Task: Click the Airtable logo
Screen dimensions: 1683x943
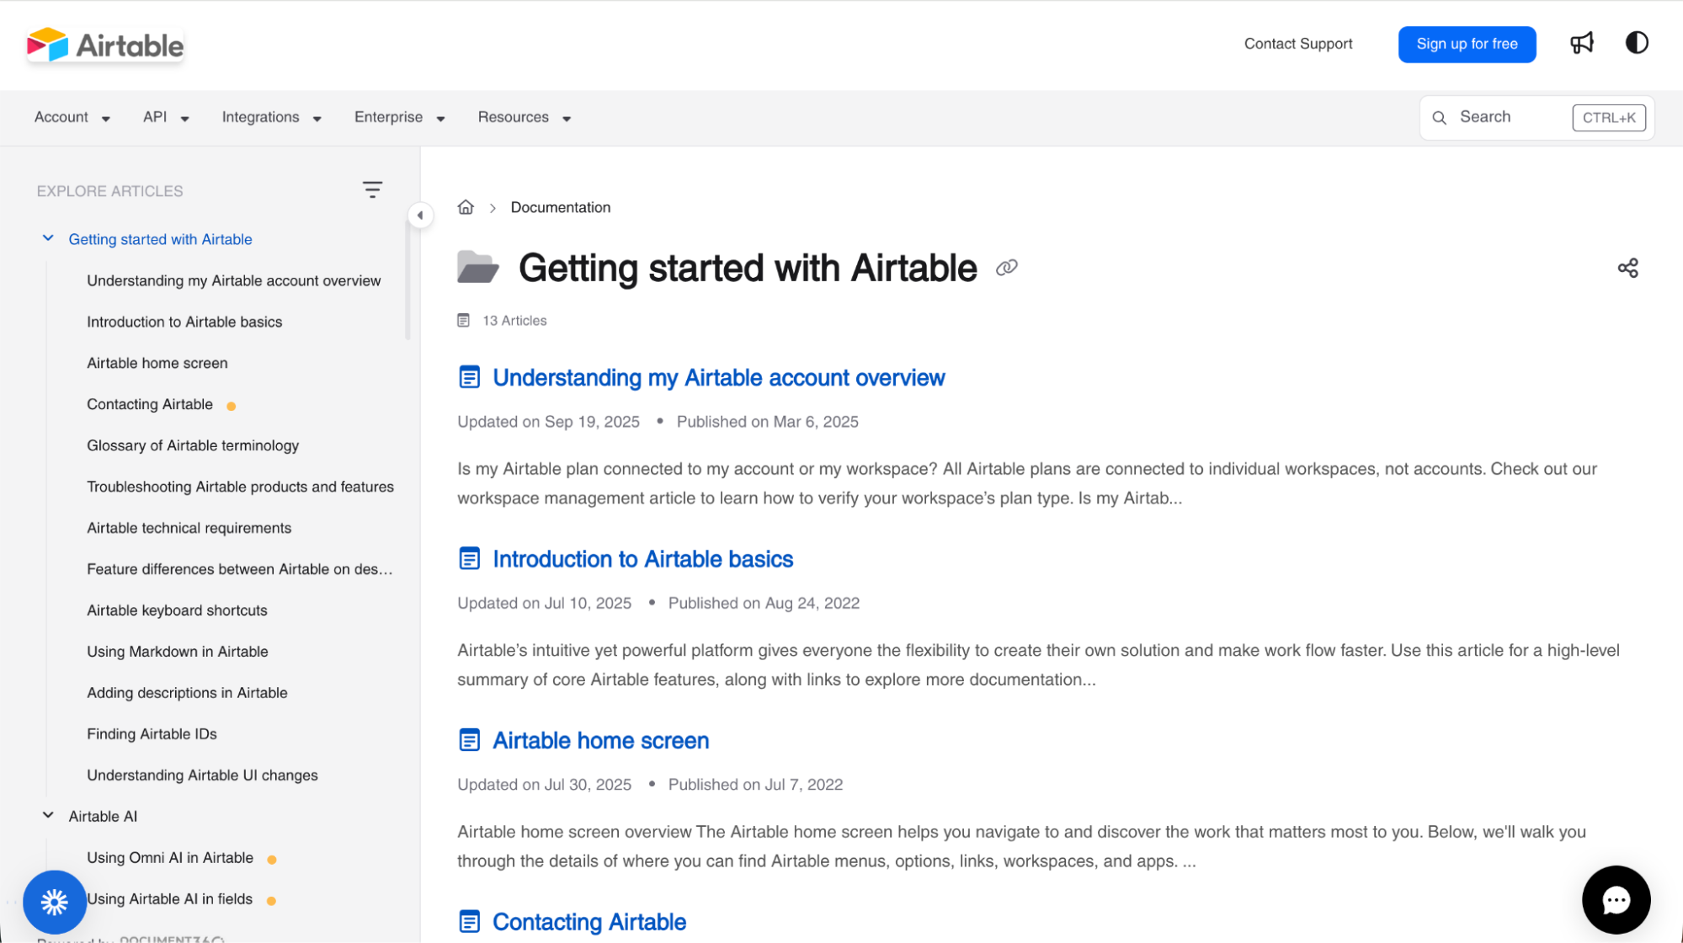Action: [104, 45]
